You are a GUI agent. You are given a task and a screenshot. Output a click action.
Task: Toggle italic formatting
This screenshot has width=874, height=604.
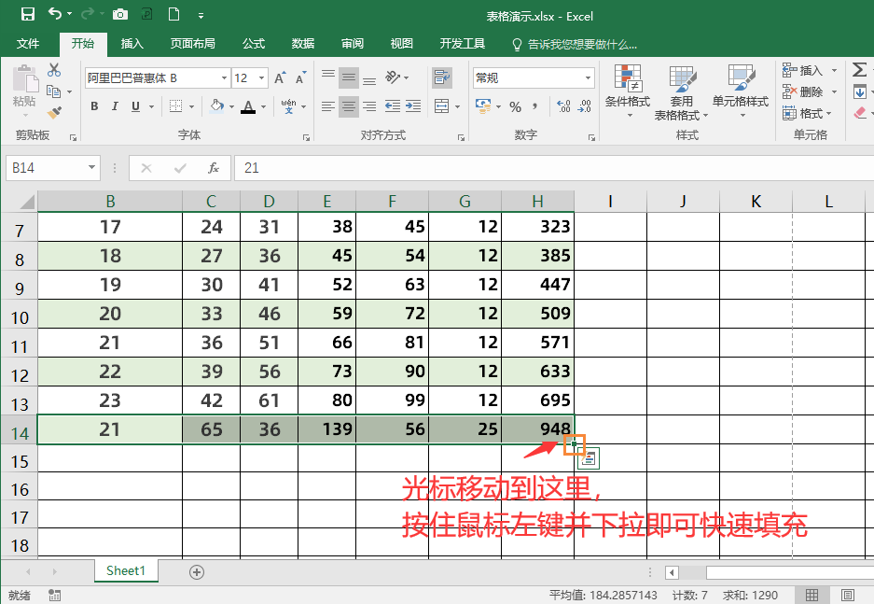tap(115, 106)
